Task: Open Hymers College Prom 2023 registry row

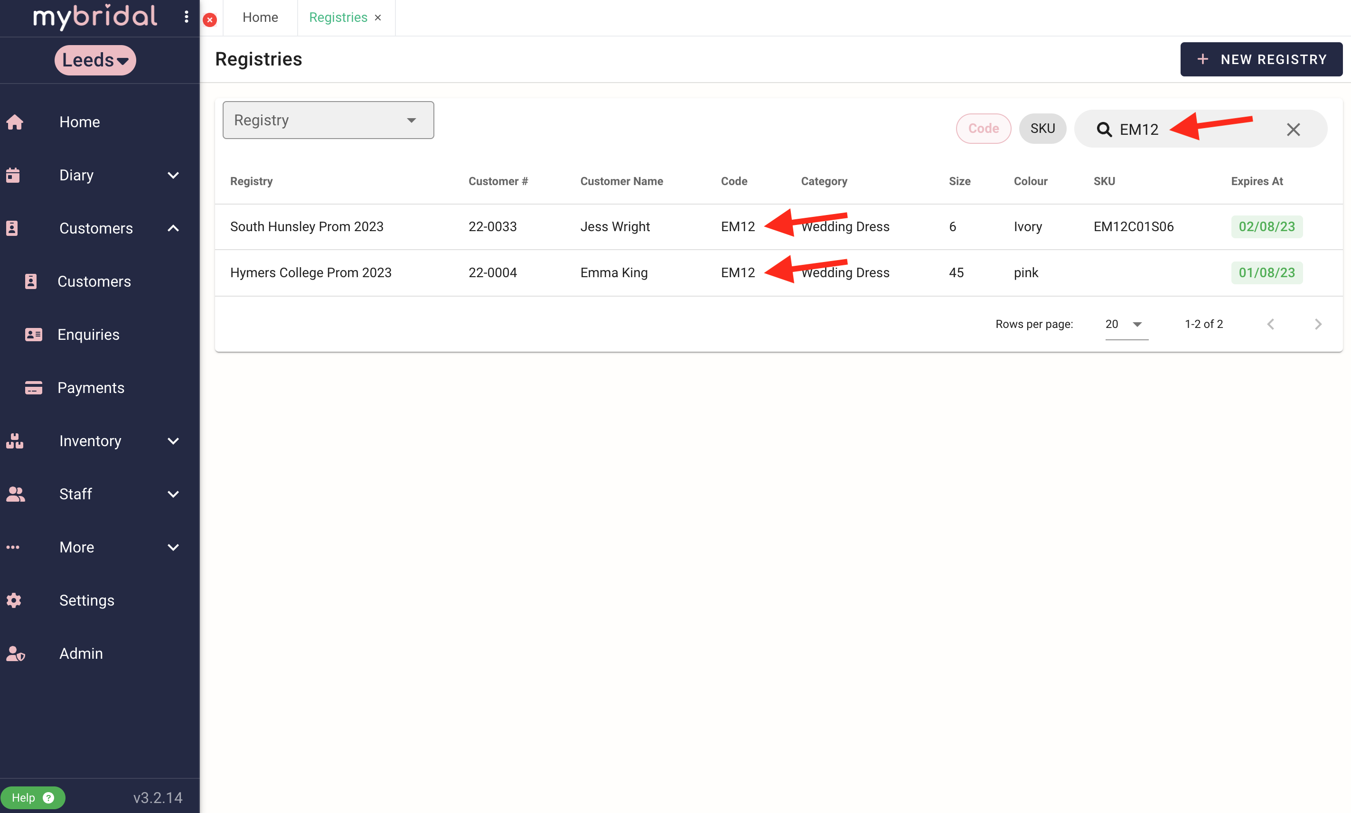Action: (x=779, y=272)
